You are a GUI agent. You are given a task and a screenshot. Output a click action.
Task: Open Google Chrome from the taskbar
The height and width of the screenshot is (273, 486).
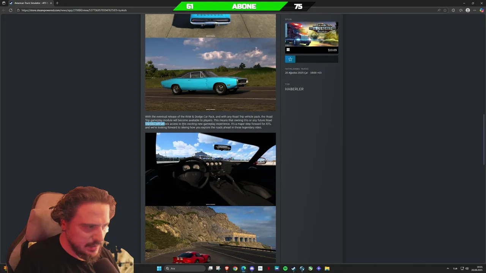click(x=235, y=268)
